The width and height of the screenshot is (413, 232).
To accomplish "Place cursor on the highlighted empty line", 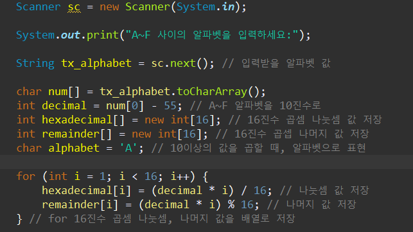I will [207, 162].
